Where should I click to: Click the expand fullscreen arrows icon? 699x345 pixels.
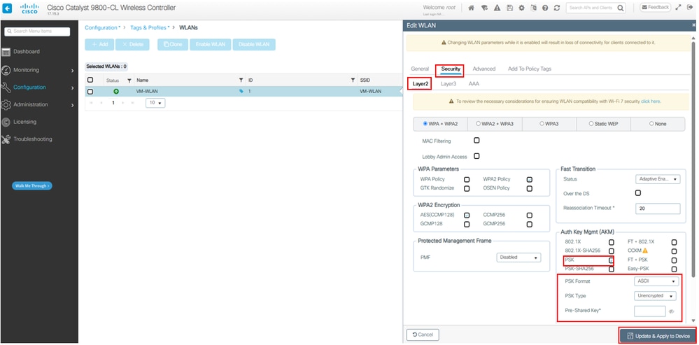[x=679, y=7]
